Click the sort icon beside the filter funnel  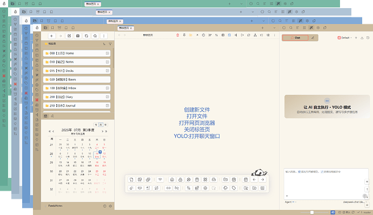click(104, 44)
